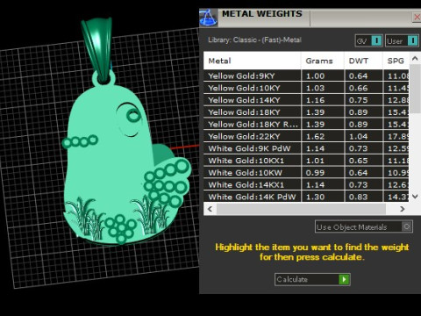This screenshot has width=421, height=316.
Task: Enable Use Object Materials option
Action: 364,226
